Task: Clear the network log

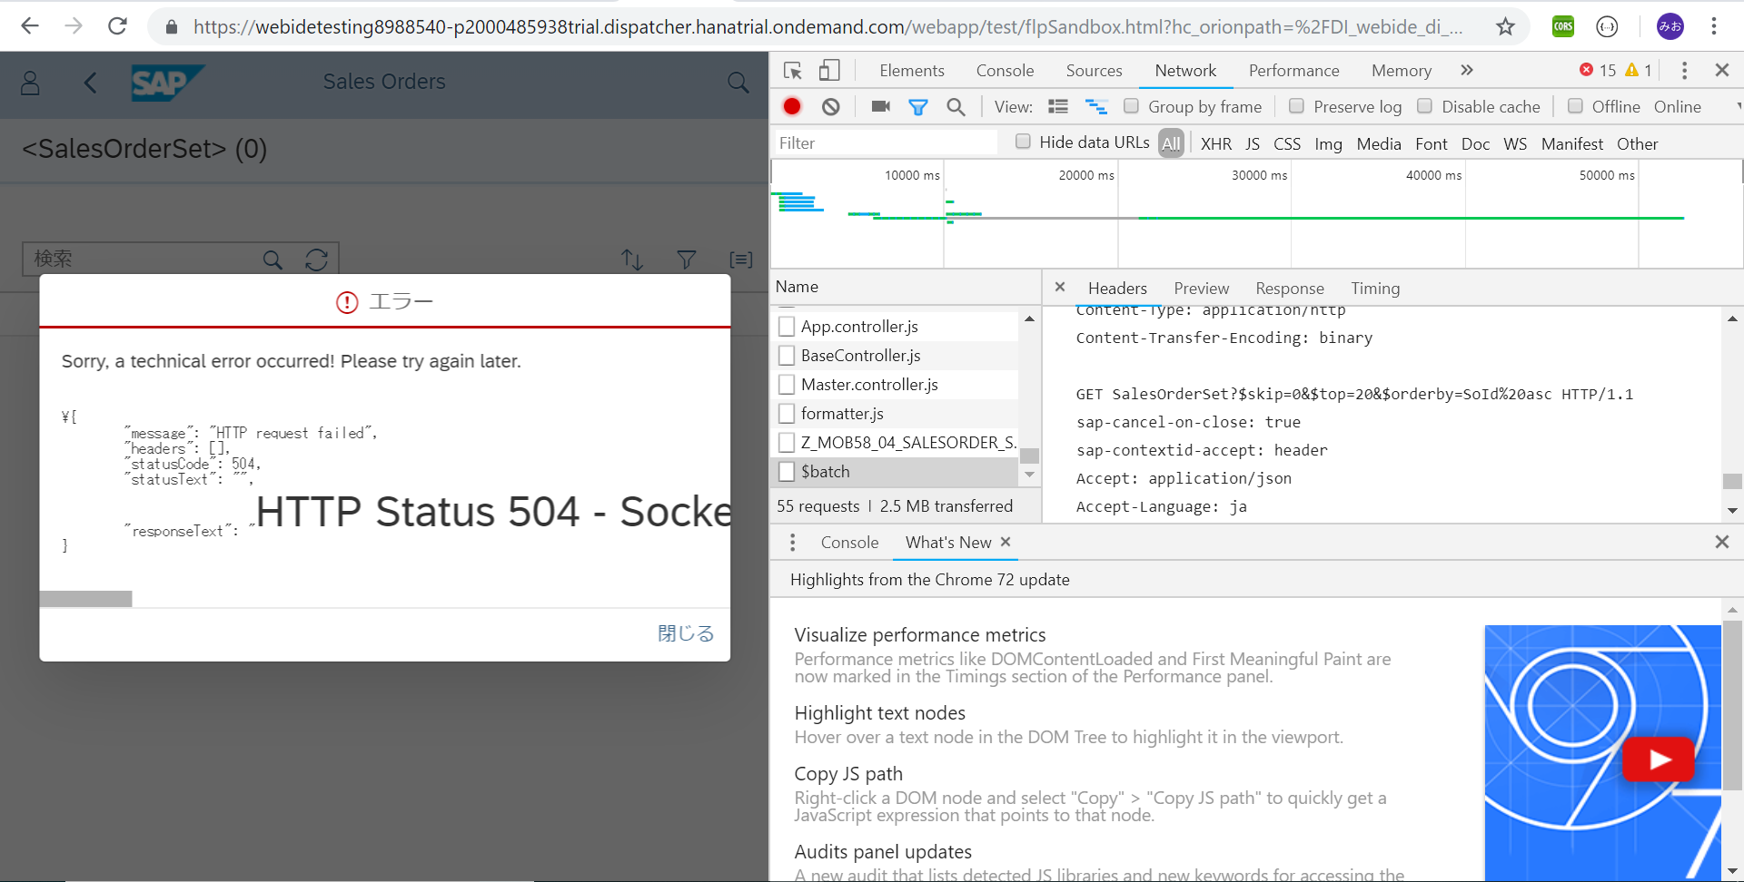Action: 830,107
